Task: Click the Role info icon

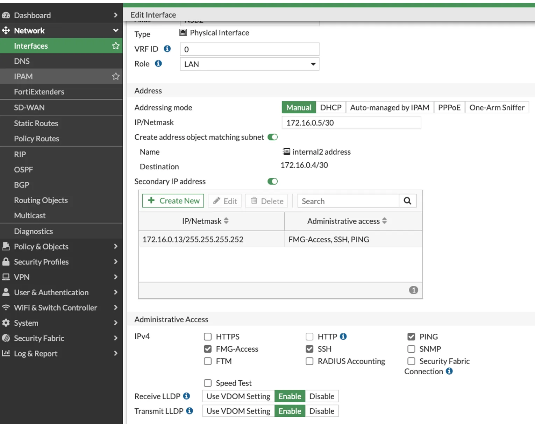Action: 158,63
